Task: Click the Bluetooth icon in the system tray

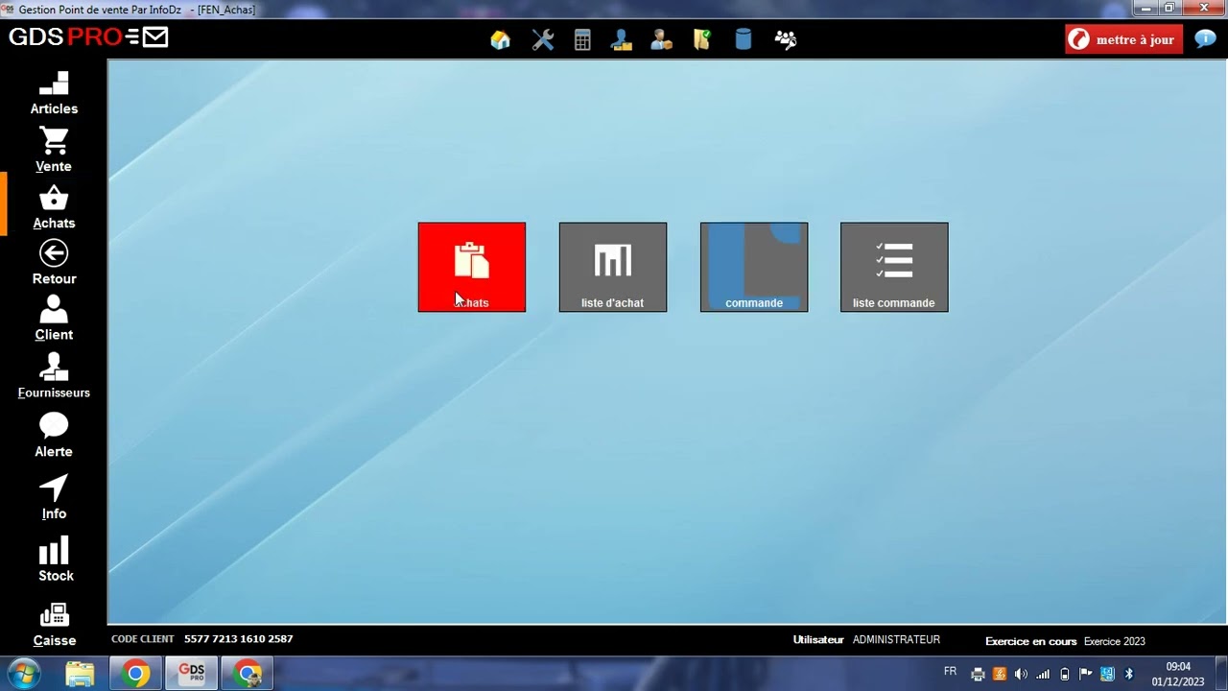Action: (1129, 674)
